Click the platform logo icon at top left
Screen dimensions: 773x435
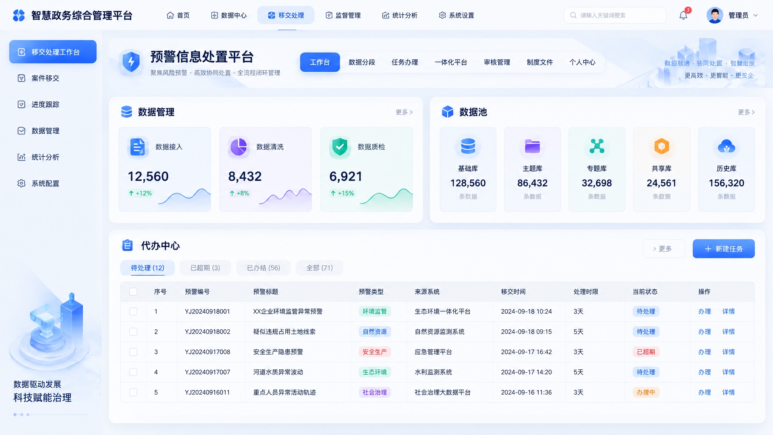click(19, 15)
